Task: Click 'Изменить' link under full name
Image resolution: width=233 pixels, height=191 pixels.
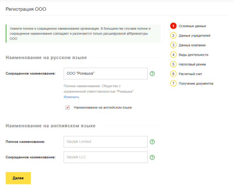Action: point(71,97)
